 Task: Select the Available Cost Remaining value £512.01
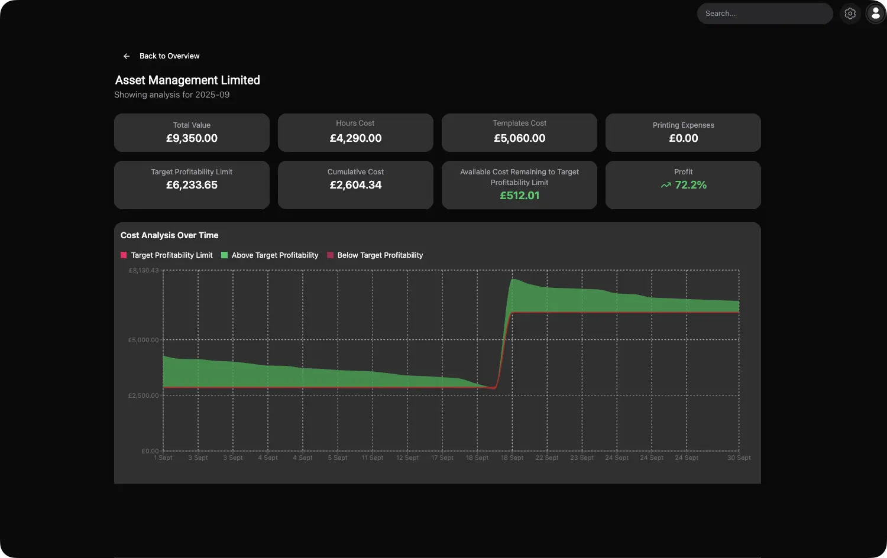(x=519, y=195)
